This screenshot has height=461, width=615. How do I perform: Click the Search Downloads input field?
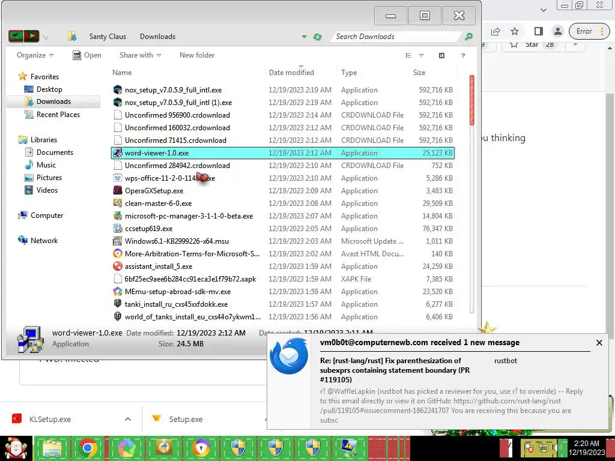[396, 37]
